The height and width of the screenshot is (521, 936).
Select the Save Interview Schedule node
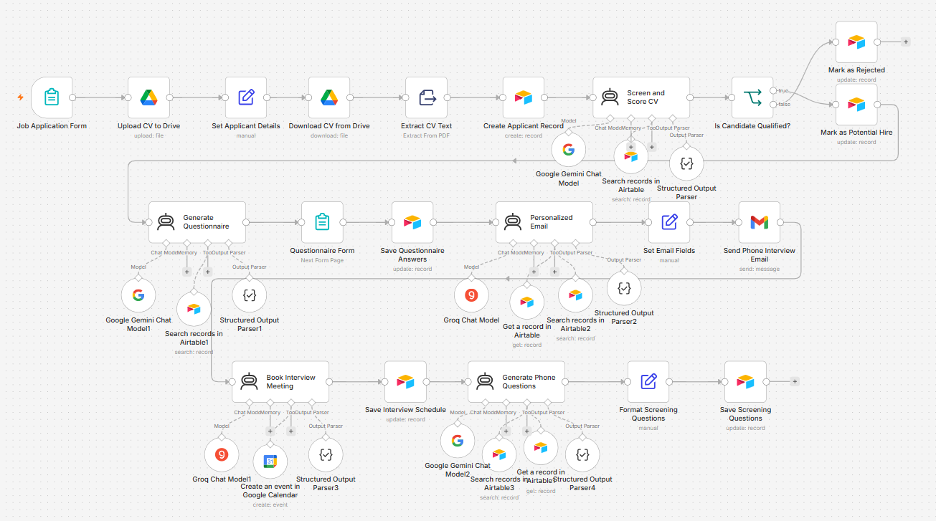[405, 382]
